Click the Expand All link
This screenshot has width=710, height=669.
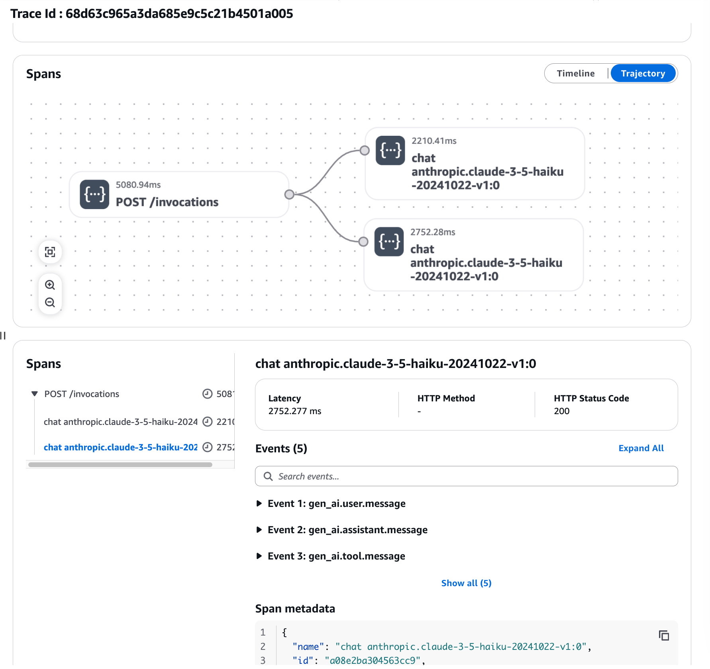point(641,448)
